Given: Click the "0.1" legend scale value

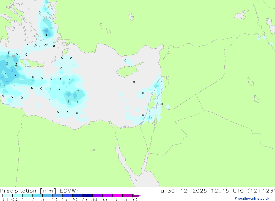Looking at the screenshot, I should pyautogui.click(x=5, y=199).
